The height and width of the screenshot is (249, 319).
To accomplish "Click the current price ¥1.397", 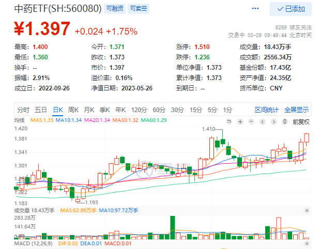I will coord(42,28).
